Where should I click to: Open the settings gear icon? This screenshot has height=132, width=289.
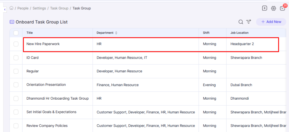pyautogui.click(x=273, y=8)
